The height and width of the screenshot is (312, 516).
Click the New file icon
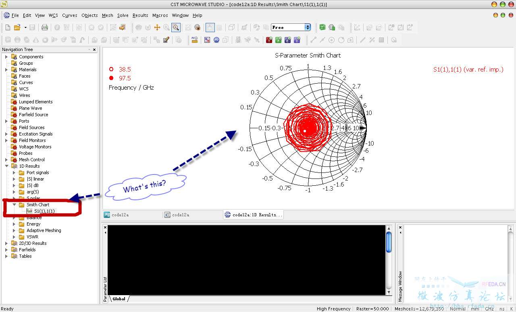pyautogui.click(x=8, y=27)
